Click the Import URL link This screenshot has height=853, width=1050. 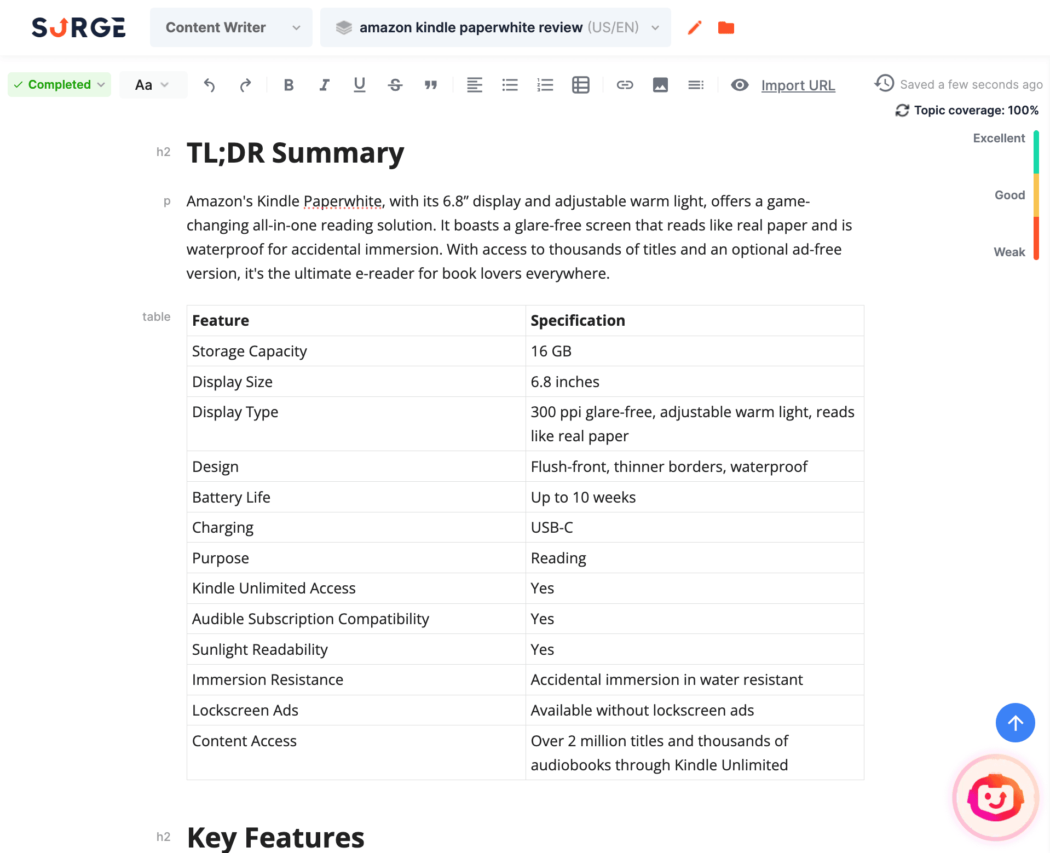(798, 85)
